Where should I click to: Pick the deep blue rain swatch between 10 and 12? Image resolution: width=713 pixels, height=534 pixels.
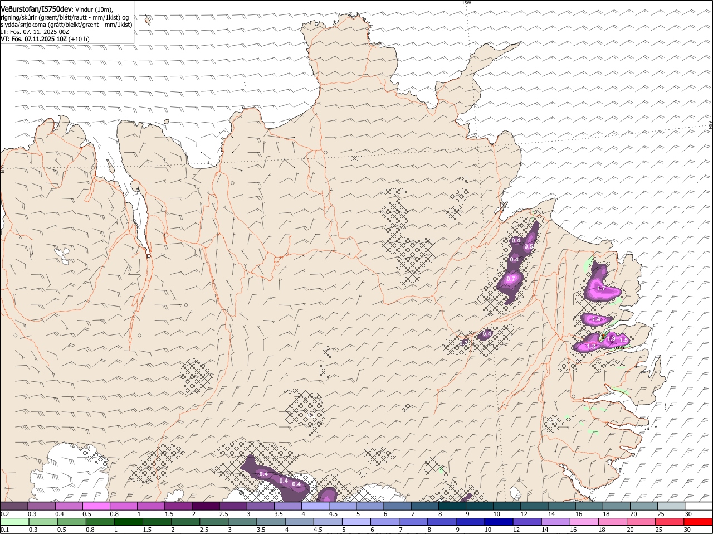(x=499, y=522)
